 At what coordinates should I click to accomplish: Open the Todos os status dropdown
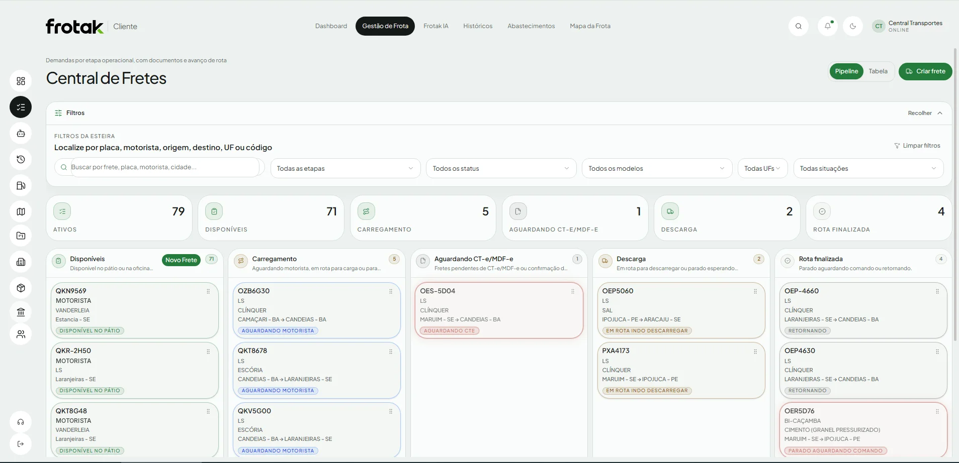point(501,168)
